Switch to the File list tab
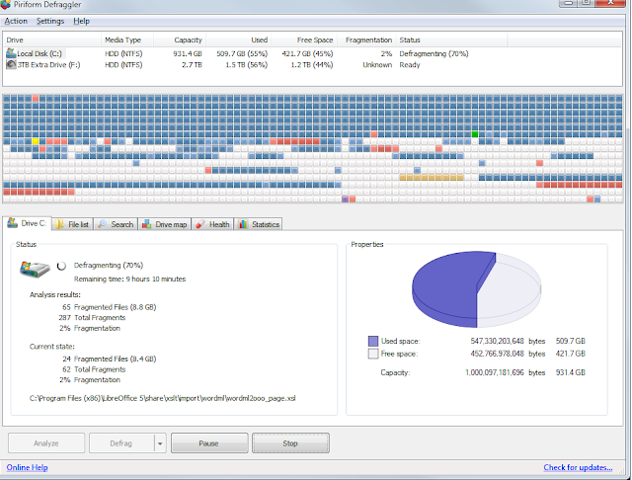Screen dimensions: 632x480 (72, 224)
